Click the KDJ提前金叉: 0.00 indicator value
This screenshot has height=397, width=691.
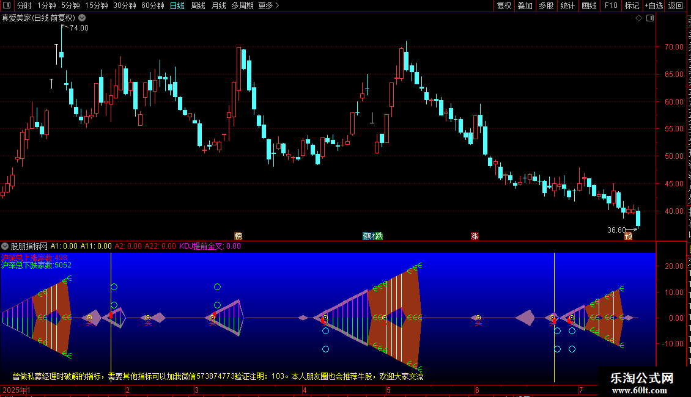[x=210, y=246]
